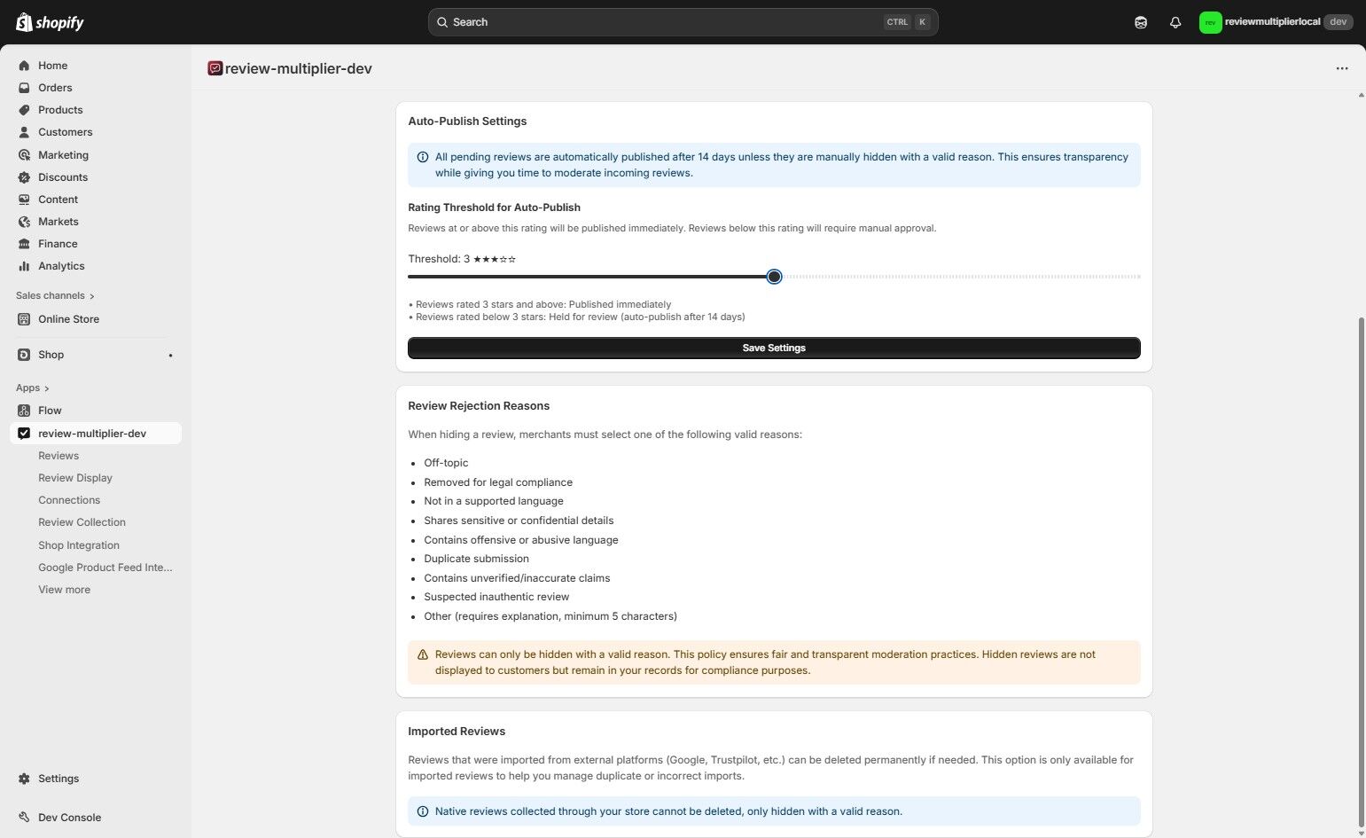The image size is (1366, 838).
Task: Open the Review Collection submenu item
Action: pyautogui.click(x=82, y=522)
